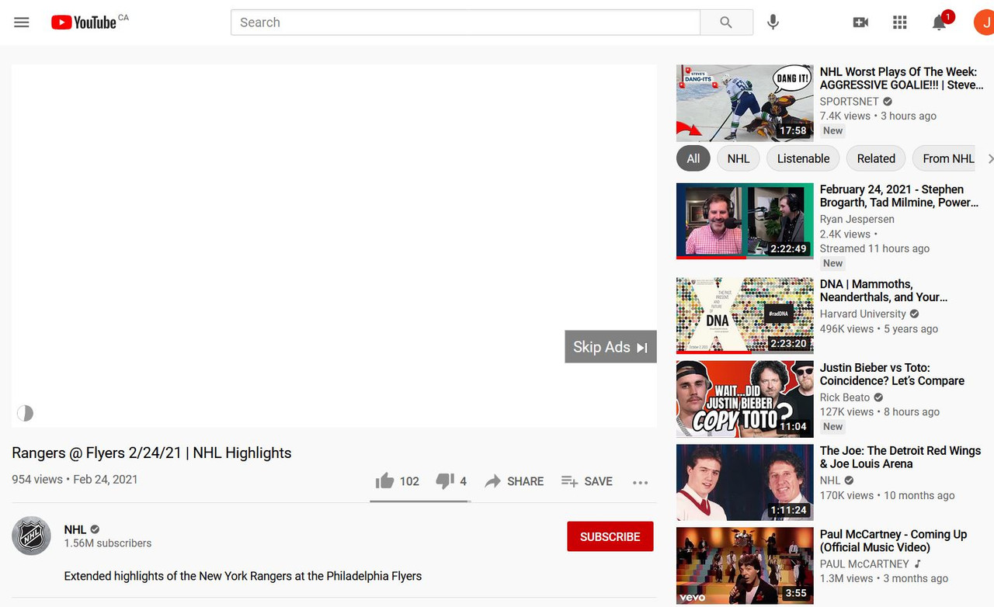Open notifications bell
The width and height of the screenshot is (994, 607).
click(x=940, y=23)
